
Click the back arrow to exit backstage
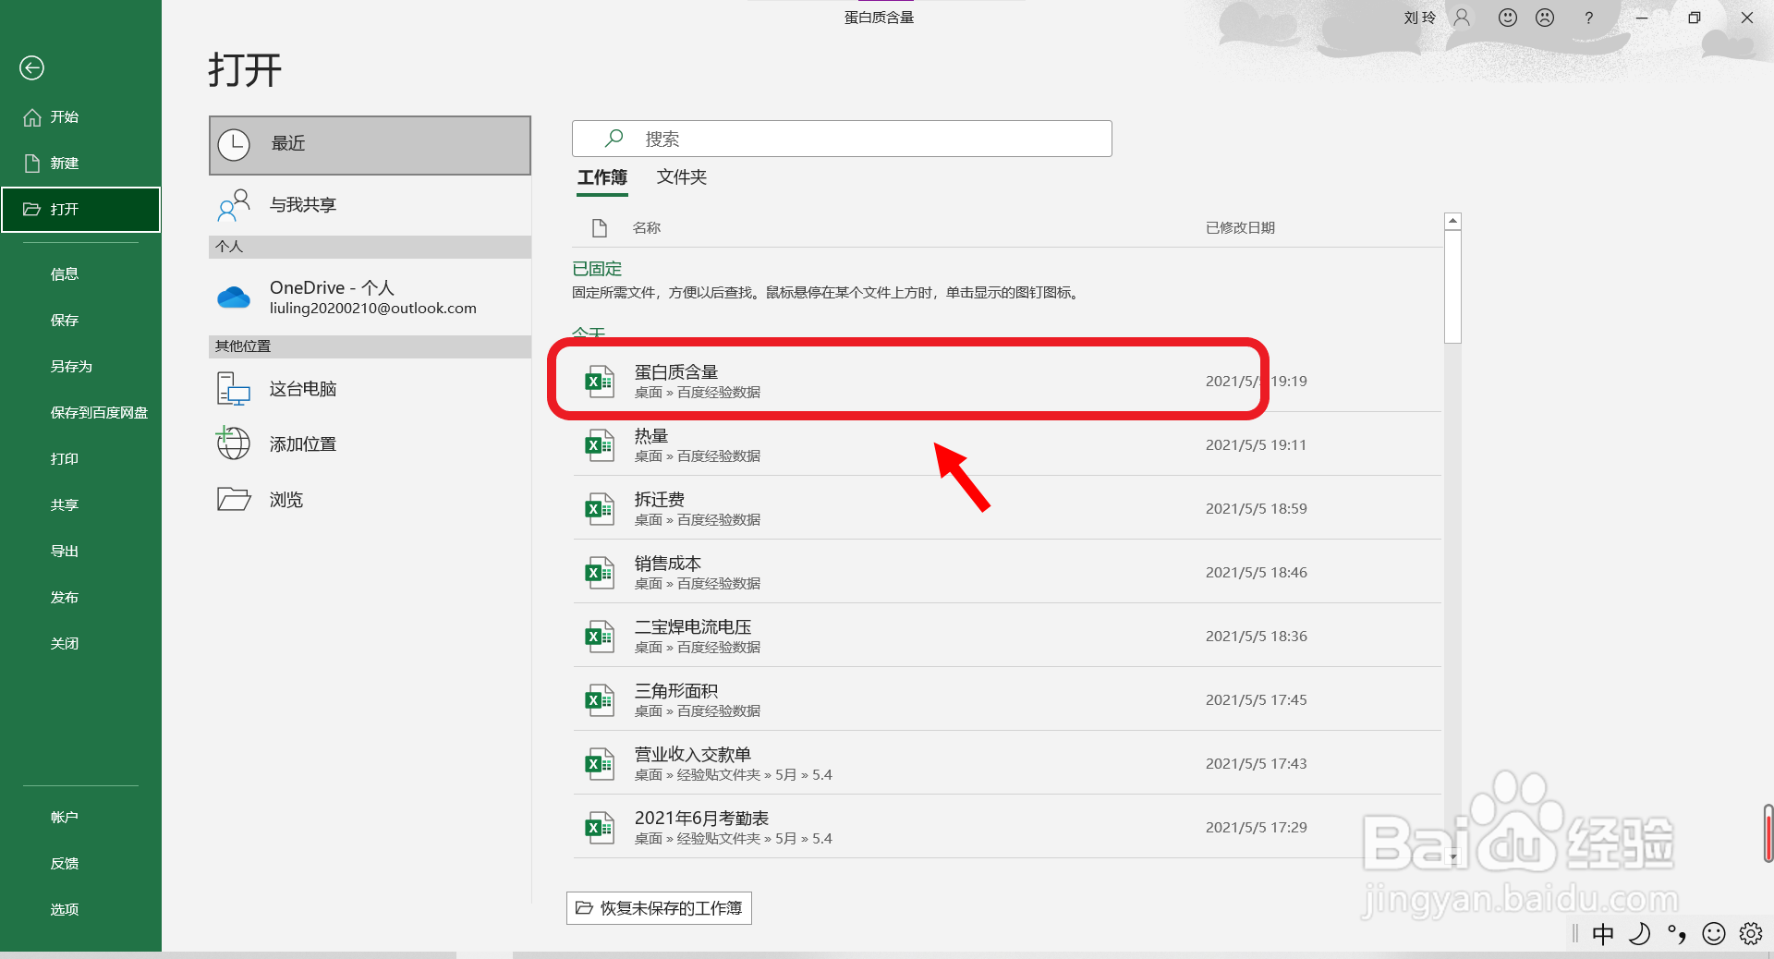point(31,67)
